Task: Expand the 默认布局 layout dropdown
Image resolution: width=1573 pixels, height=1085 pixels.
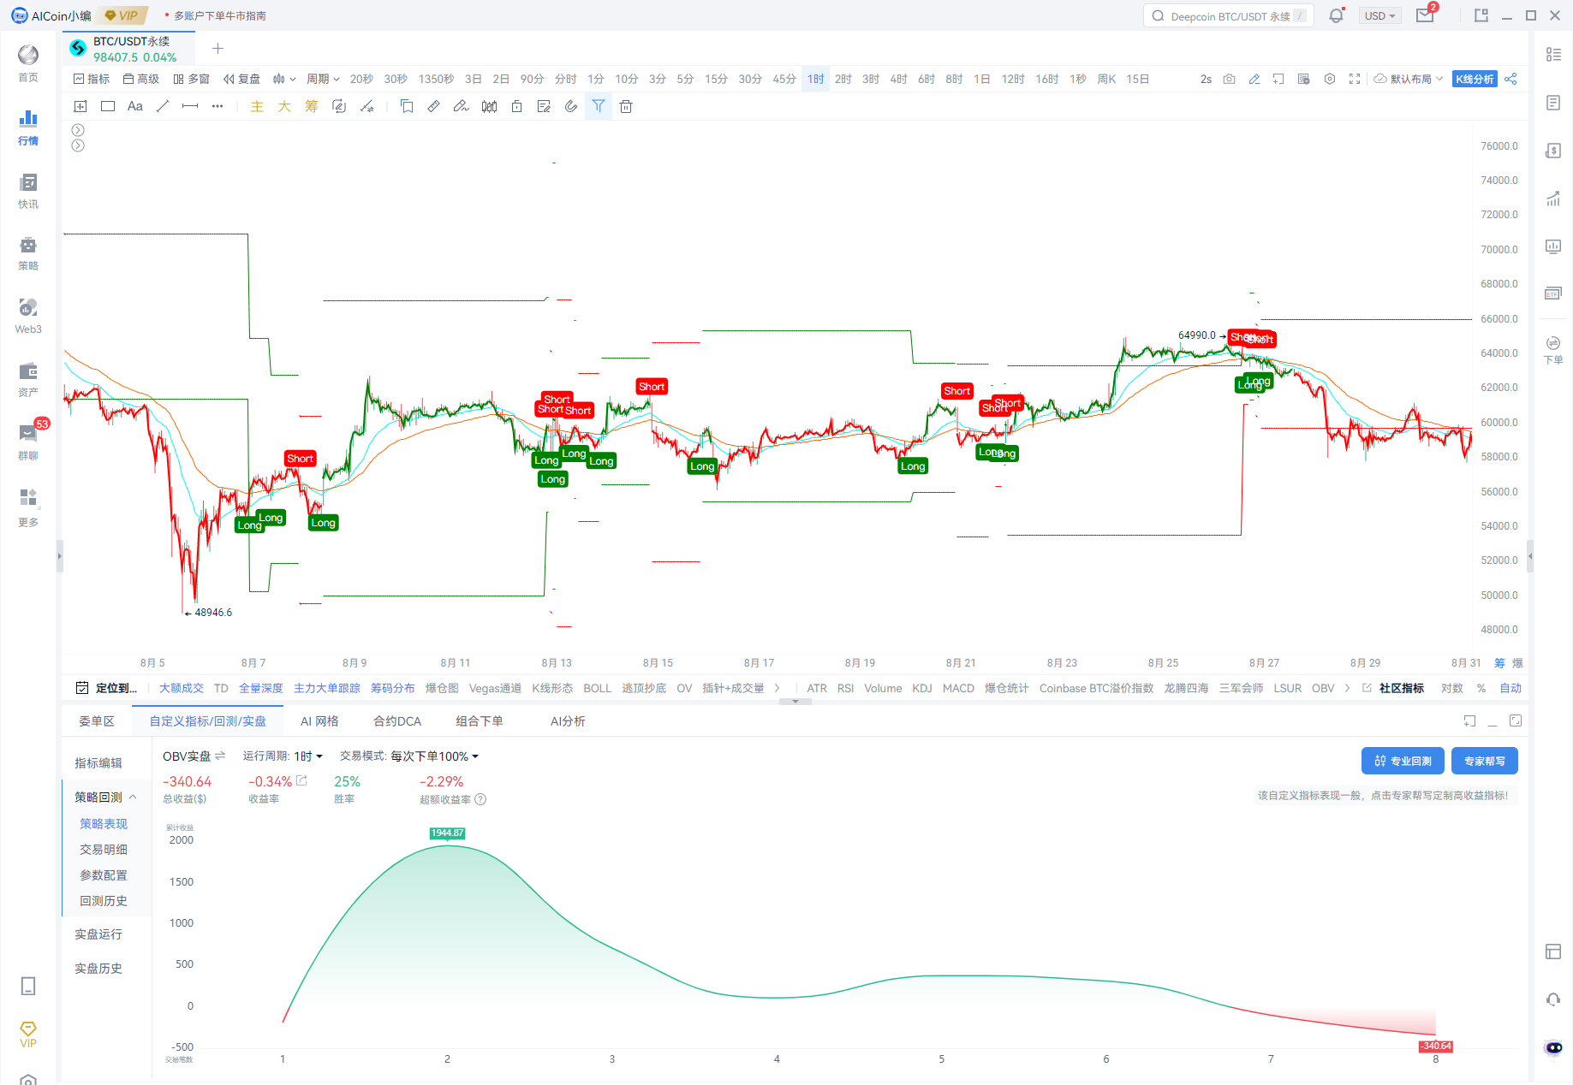Action: coord(1409,79)
